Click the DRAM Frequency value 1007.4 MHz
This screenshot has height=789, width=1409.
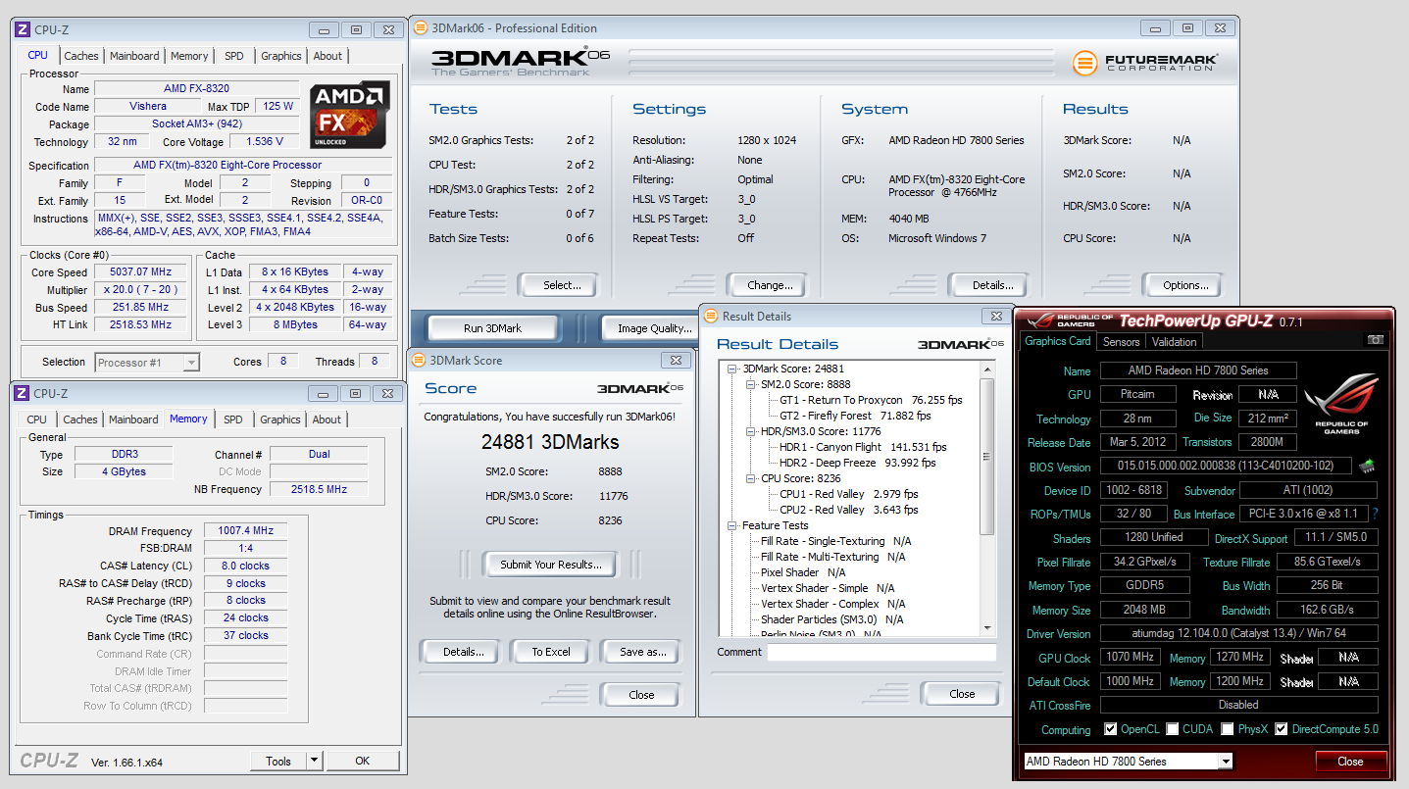[245, 530]
